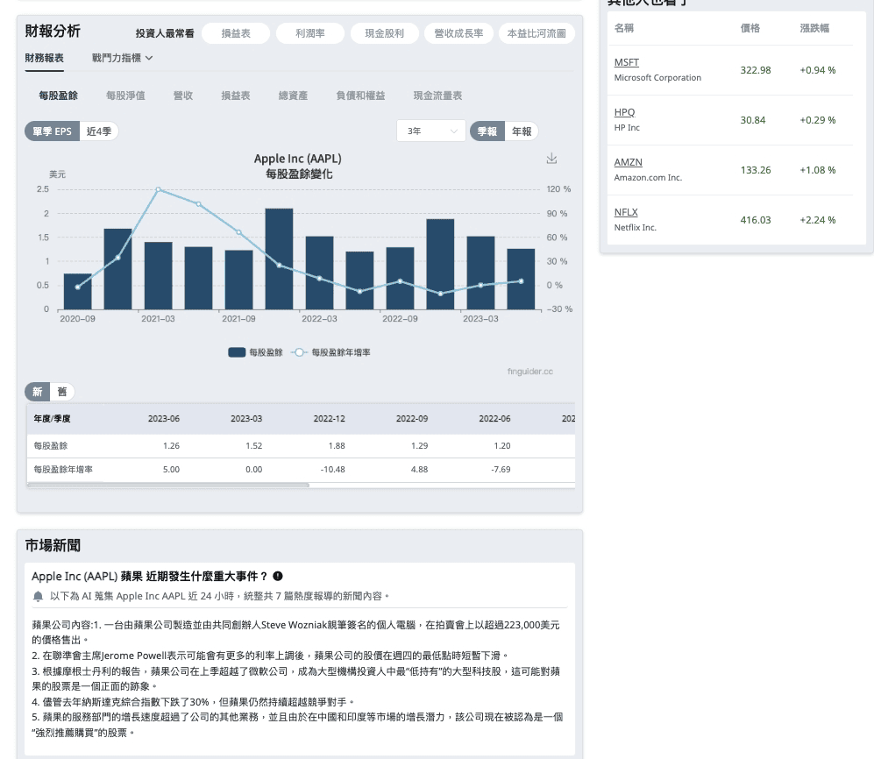
Task: Select 單季 EPS toggle
Action: tap(52, 131)
